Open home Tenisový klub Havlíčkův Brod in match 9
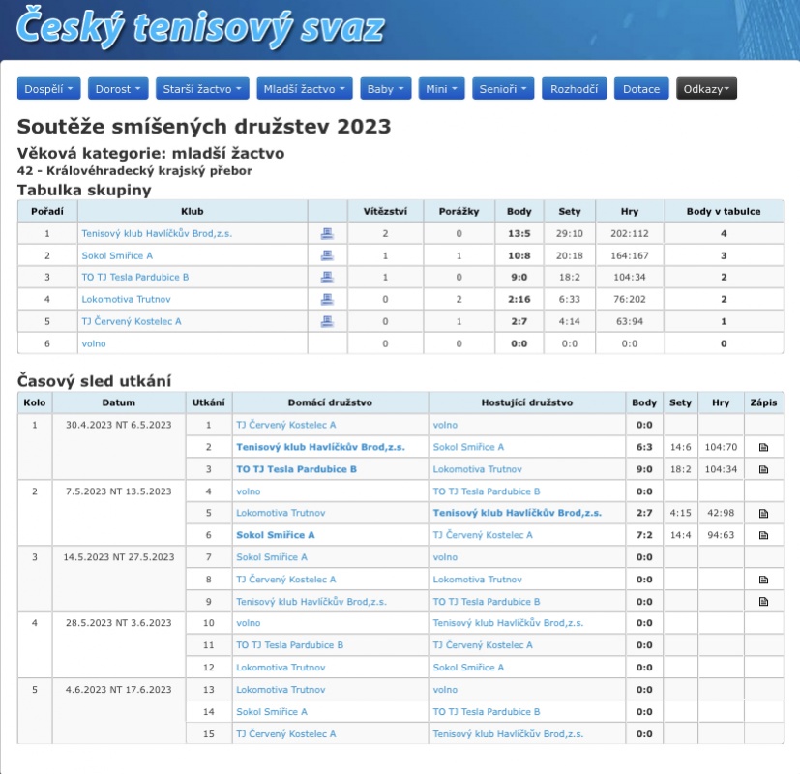This screenshot has width=800, height=774. coord(311,602)
